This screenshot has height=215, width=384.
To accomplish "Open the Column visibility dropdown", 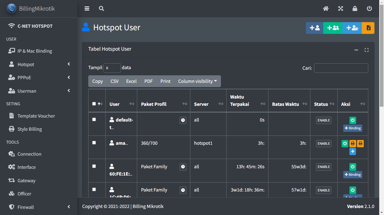I will pyautogui.click(x=197, y=81).
